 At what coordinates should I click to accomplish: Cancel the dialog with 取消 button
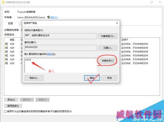[109, 78]
